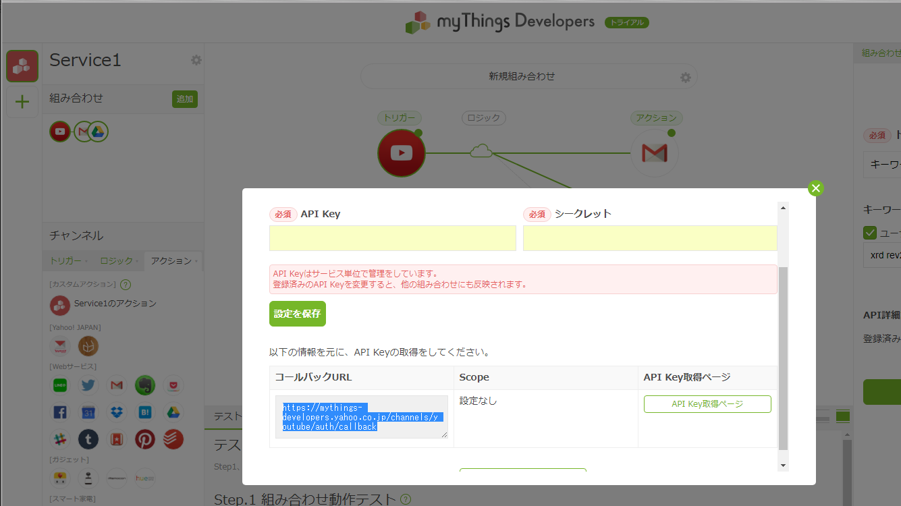Open the Gmail action node in the diagram
This screenshot has height=506, width=901.
(x=654, y=153)
